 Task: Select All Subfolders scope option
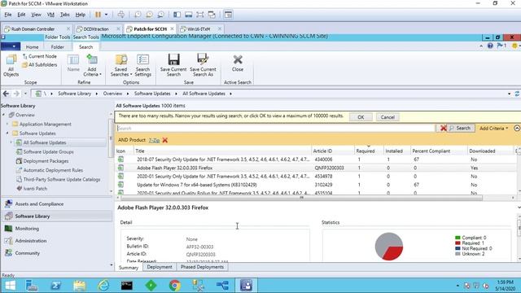point(39,65)
